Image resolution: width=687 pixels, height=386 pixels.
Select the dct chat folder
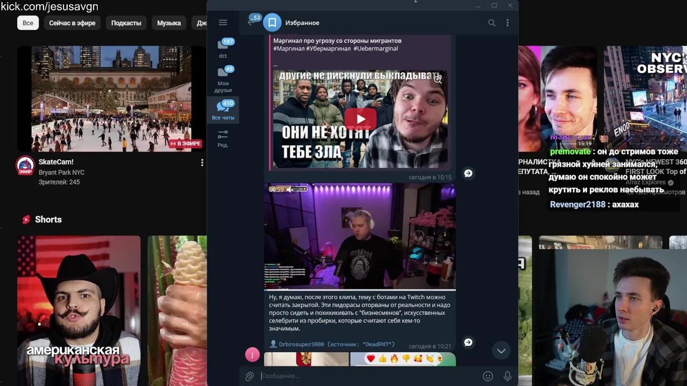223,48
